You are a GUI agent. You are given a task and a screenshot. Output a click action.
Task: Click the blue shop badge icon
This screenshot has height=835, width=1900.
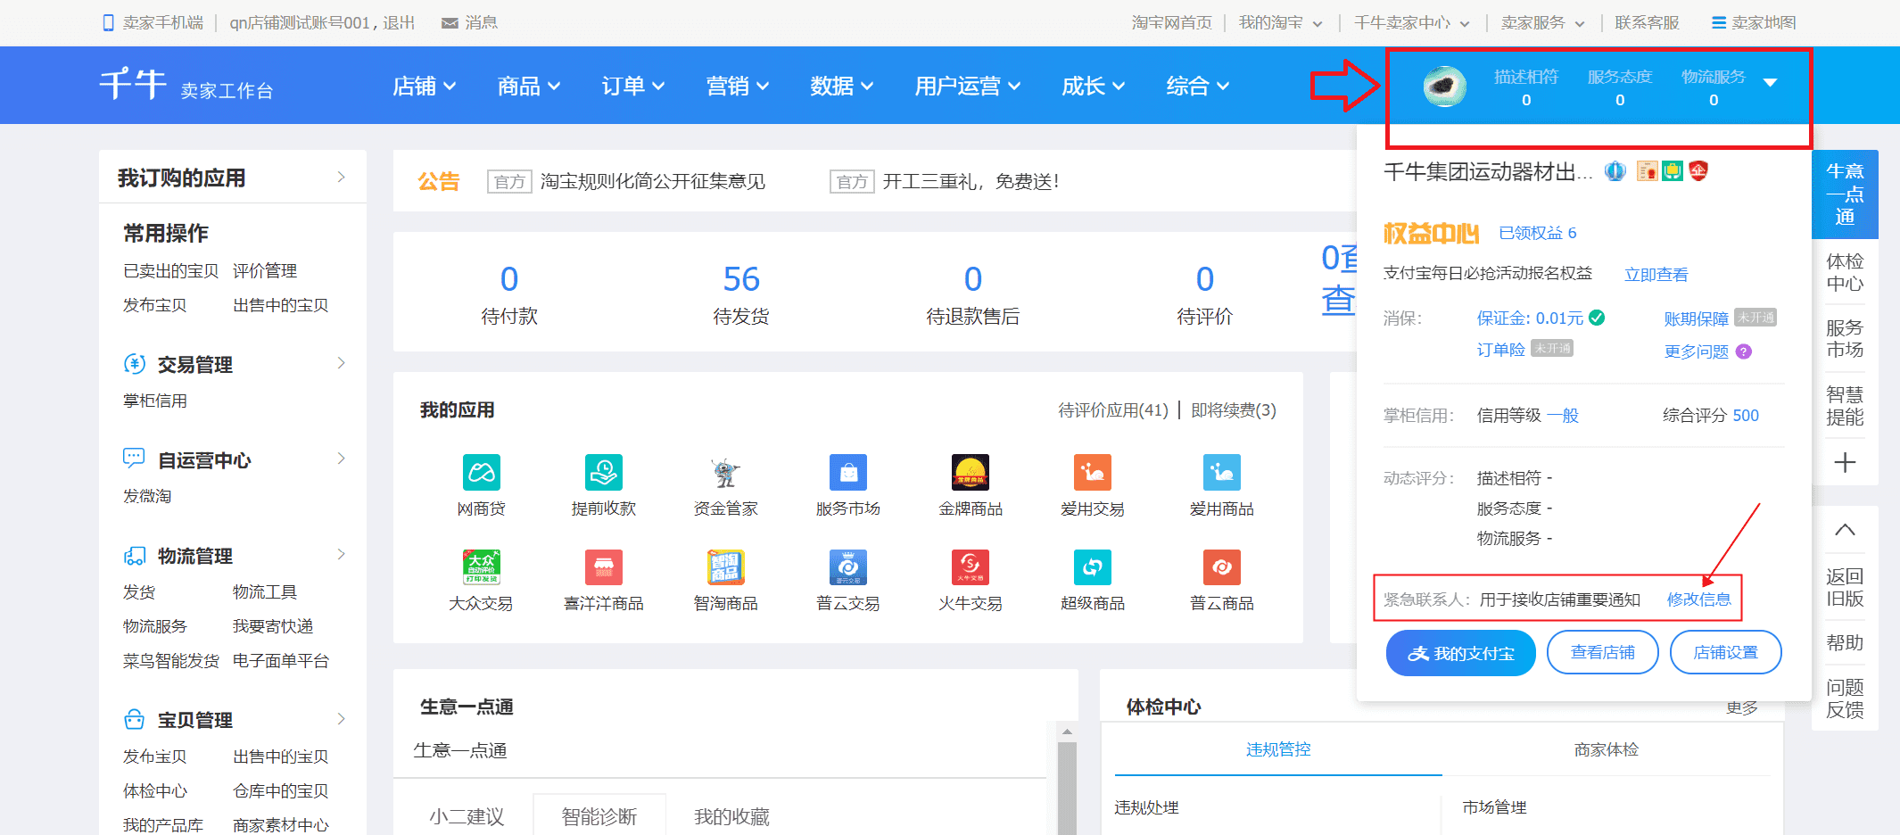pos(1615,171)
